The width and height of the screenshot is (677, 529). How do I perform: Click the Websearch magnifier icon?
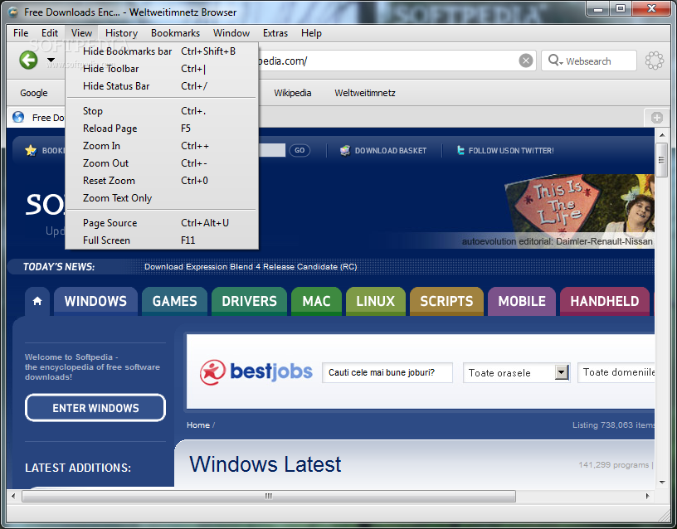tap(555, 61)
